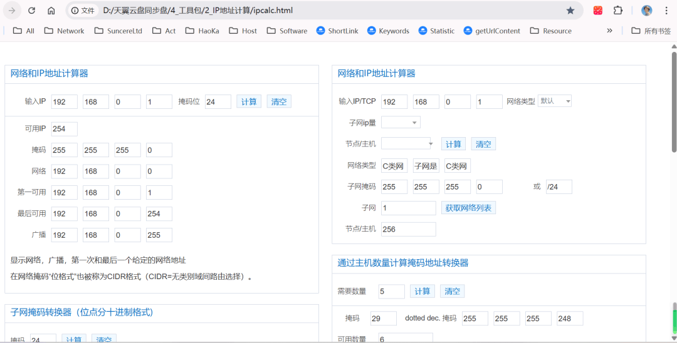Open the browser extensions puzzle icon
Image resolution: width=677 pixels, height=343 pixels.
pyautogui.click(x=618, y=11)
